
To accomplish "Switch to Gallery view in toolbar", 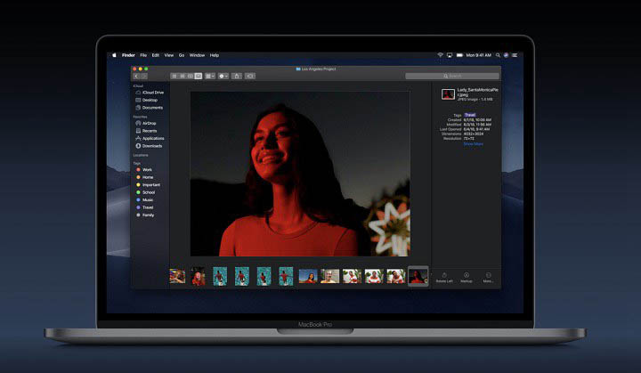I will [x=199, y=76].
